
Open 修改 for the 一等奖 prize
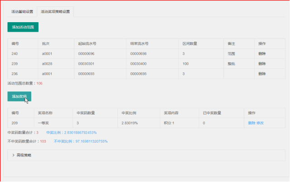260,123
